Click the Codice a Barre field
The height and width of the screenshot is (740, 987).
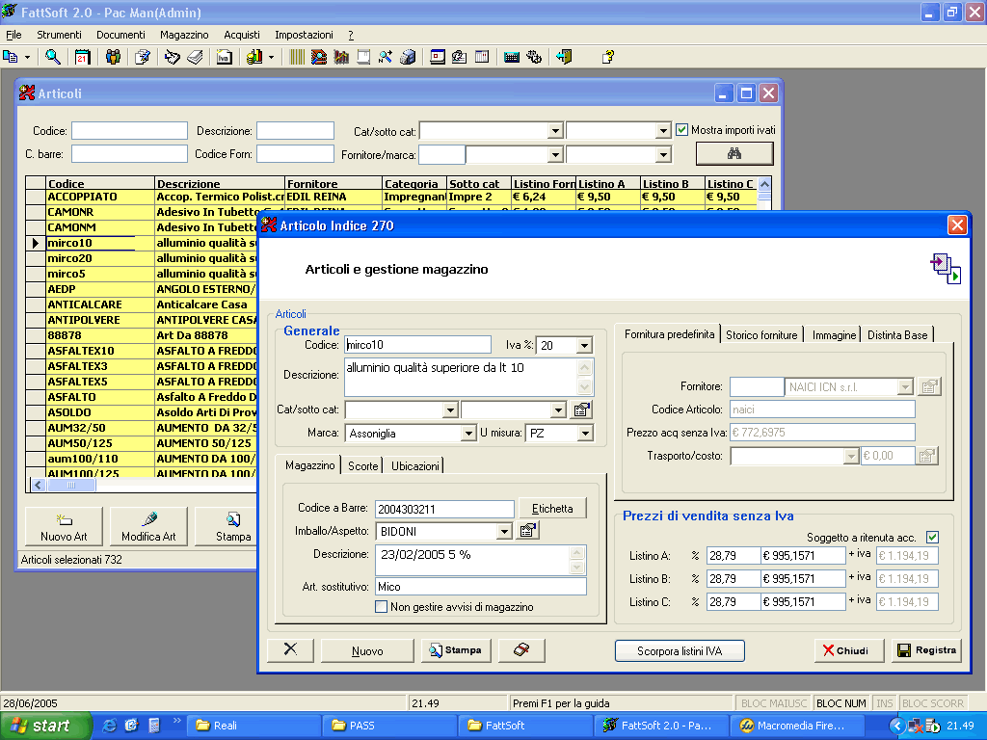click(x=444, y=509)
